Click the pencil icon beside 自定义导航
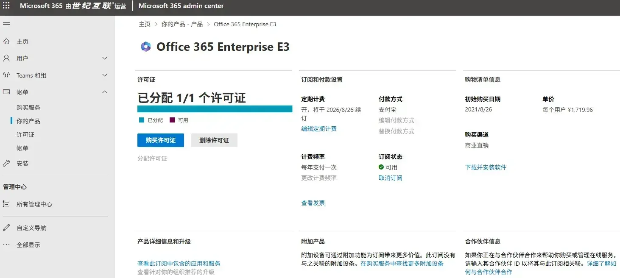Viewport: 620px width, 278px height. (x=6, y=228)
